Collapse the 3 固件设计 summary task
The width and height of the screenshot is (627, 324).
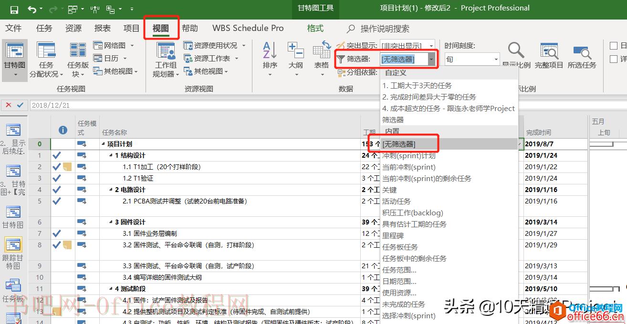coord(111,222)
